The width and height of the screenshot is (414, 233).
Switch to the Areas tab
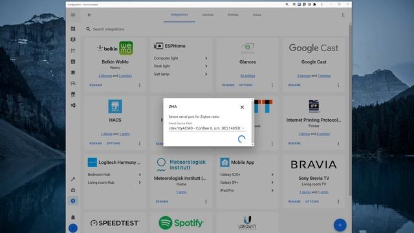click(x=257, y=15)
